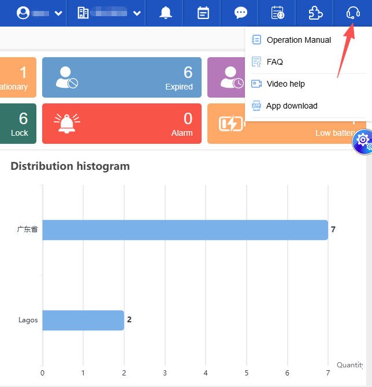Click the headset support icon
This screenshot has height=387, width=372.
click(x=352, y=13)
